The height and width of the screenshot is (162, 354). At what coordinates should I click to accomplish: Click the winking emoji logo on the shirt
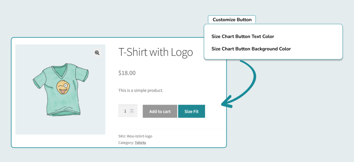point(63,87)
